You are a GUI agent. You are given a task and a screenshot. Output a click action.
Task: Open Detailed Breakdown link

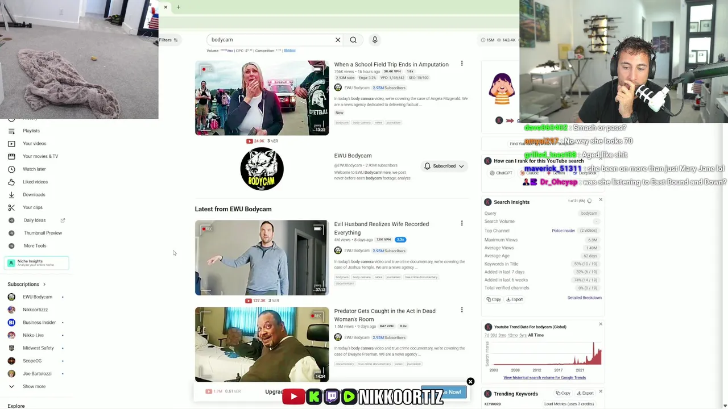584,298
